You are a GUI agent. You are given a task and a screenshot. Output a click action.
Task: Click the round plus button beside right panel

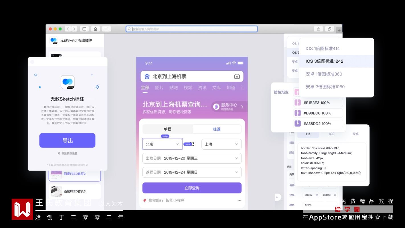pos(277,197)
